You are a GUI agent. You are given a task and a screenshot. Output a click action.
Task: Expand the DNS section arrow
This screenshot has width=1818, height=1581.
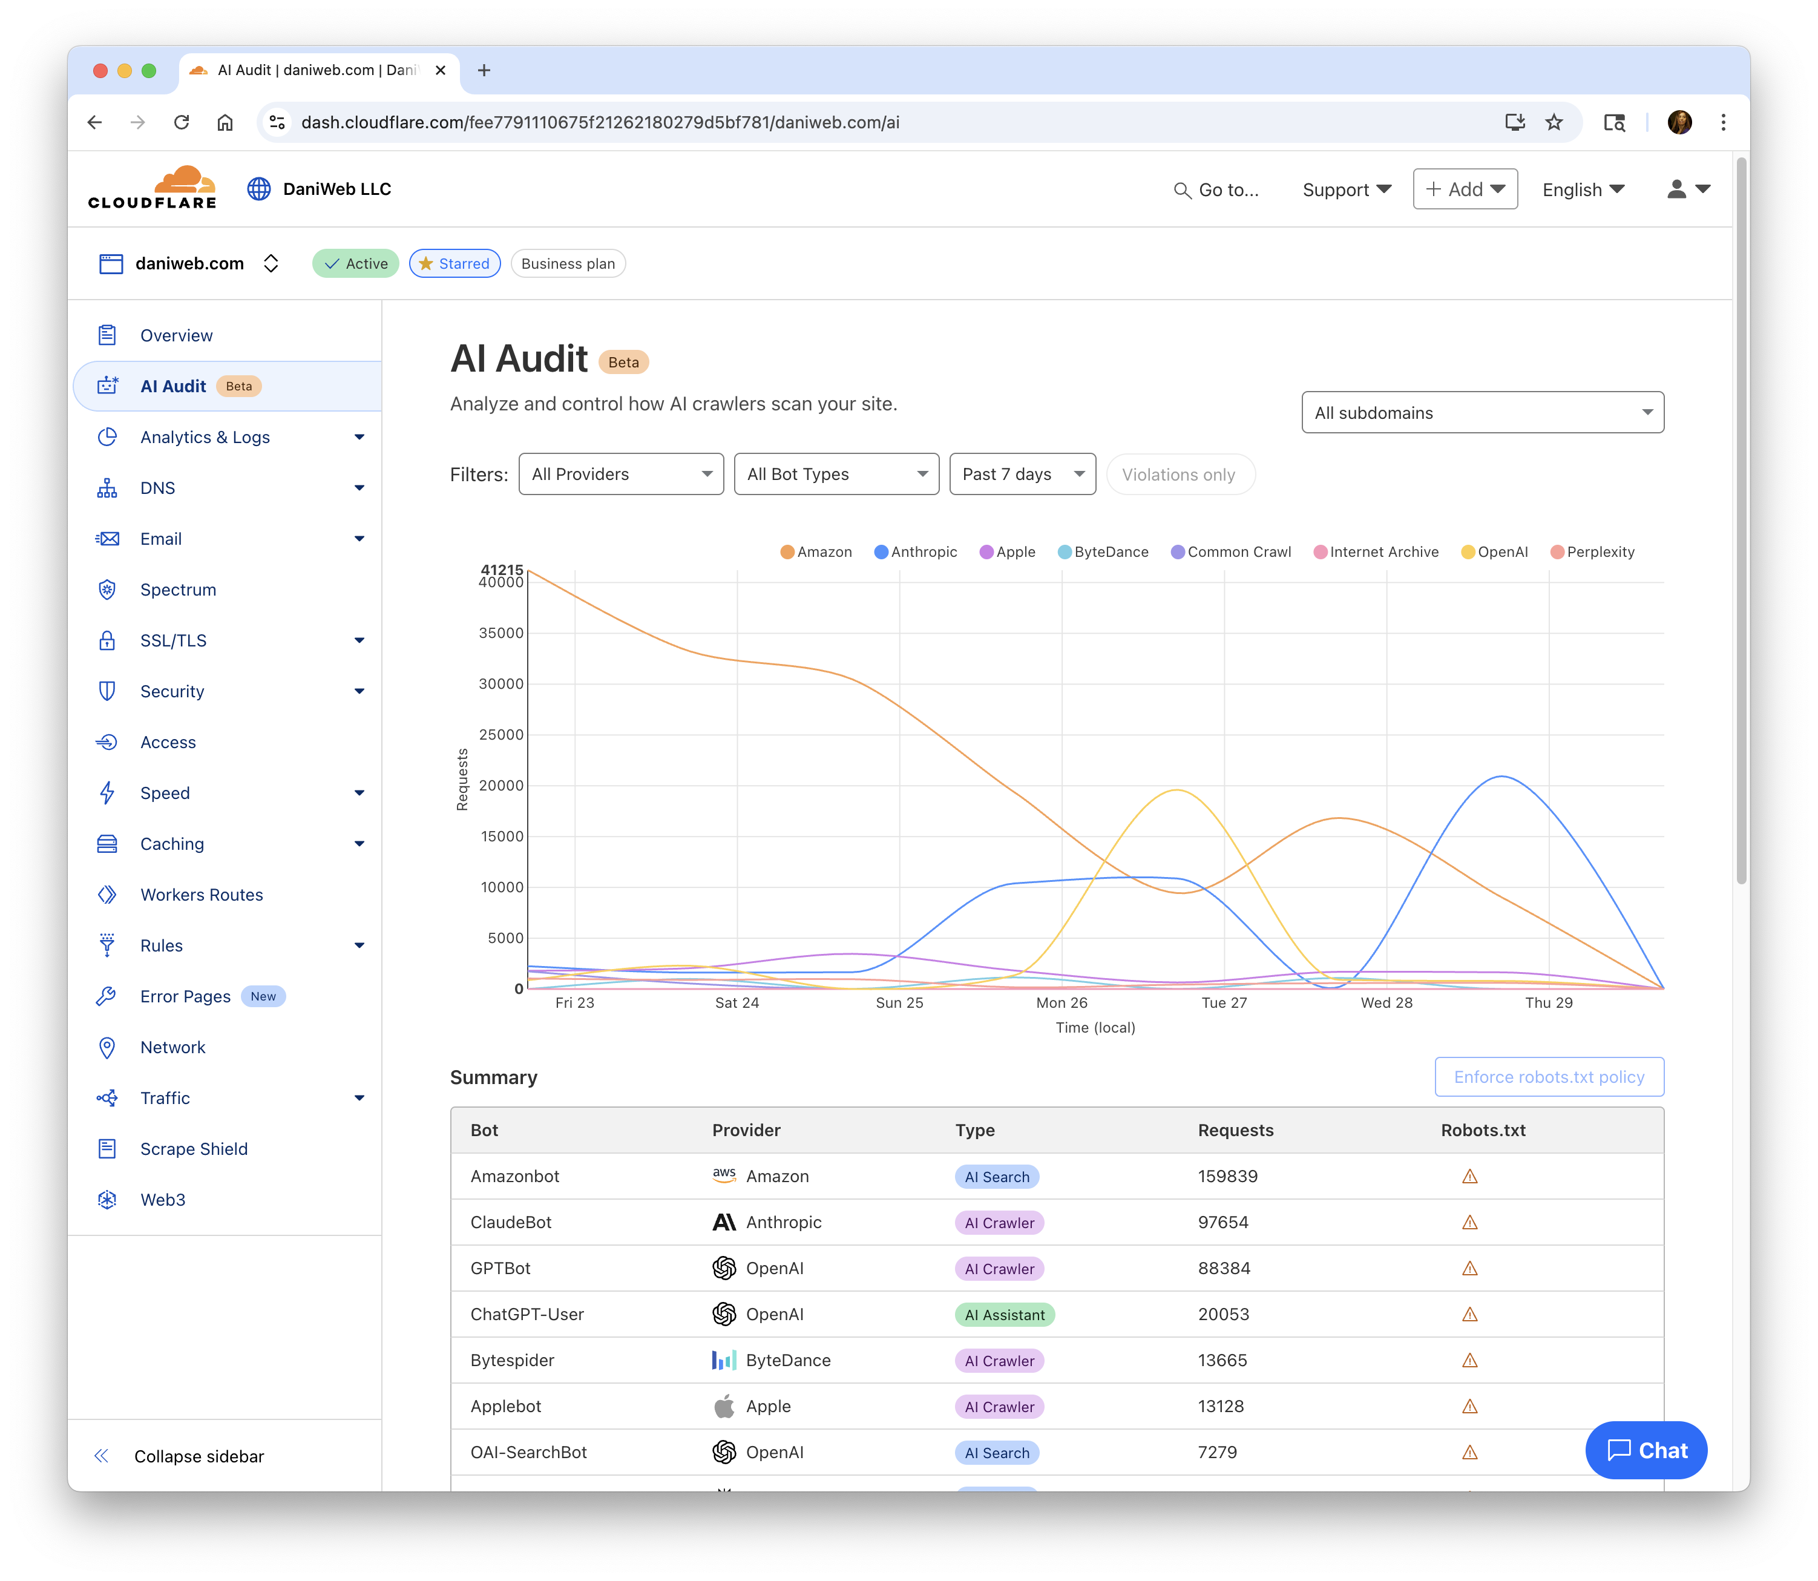359,488
